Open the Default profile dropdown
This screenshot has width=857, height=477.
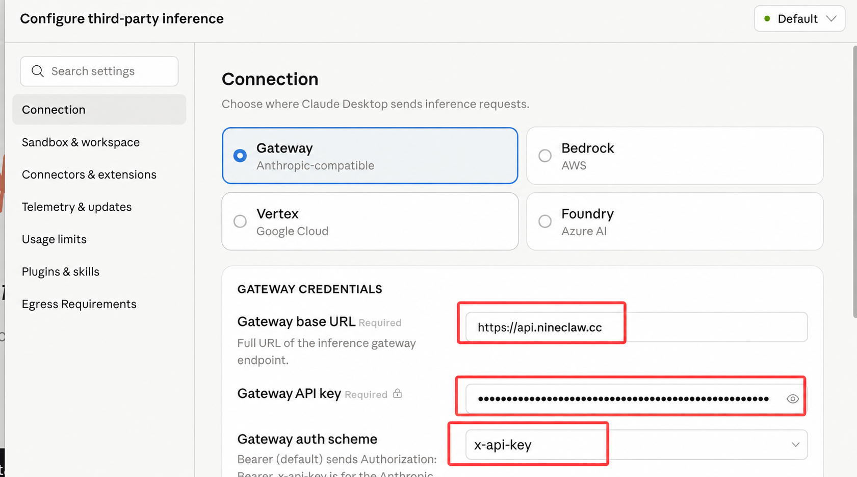(x=799, y=19)
